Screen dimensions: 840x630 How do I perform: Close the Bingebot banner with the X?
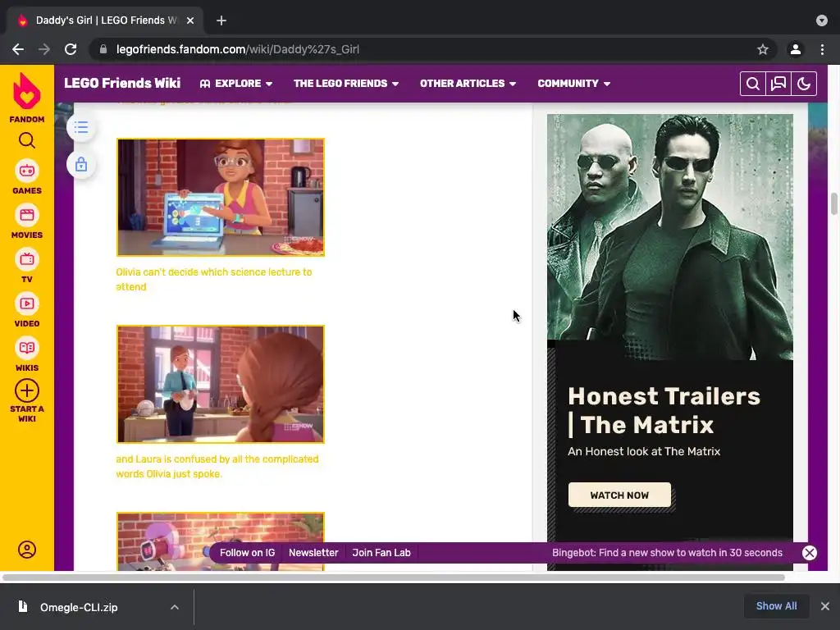point(810,553)
